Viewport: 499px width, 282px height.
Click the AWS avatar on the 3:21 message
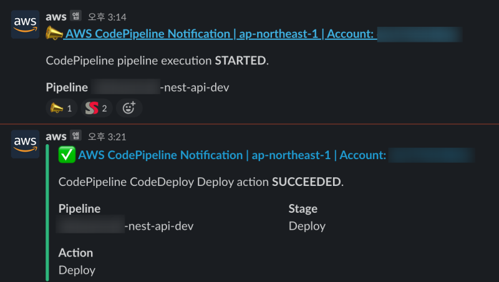[x=25, y=144]
